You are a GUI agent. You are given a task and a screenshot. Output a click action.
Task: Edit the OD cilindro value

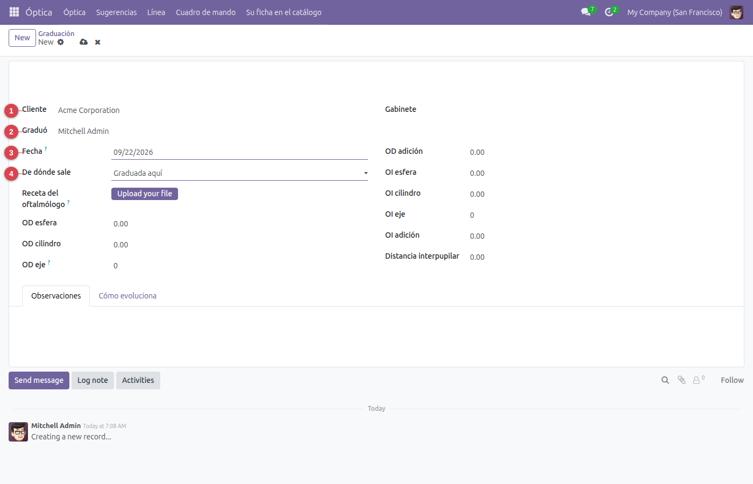pyautogui.click(x=239, y=245)
